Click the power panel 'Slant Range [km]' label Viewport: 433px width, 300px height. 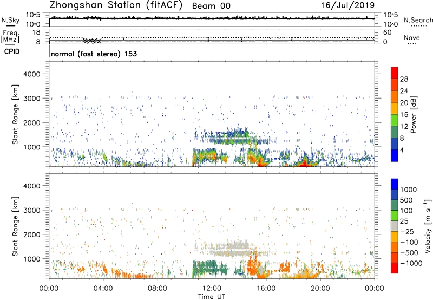tap(15, 114)
